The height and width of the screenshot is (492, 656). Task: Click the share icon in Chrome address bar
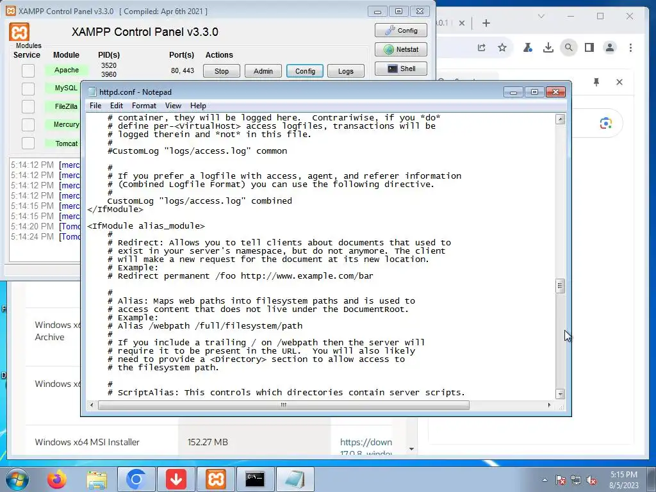pos(482,47)
